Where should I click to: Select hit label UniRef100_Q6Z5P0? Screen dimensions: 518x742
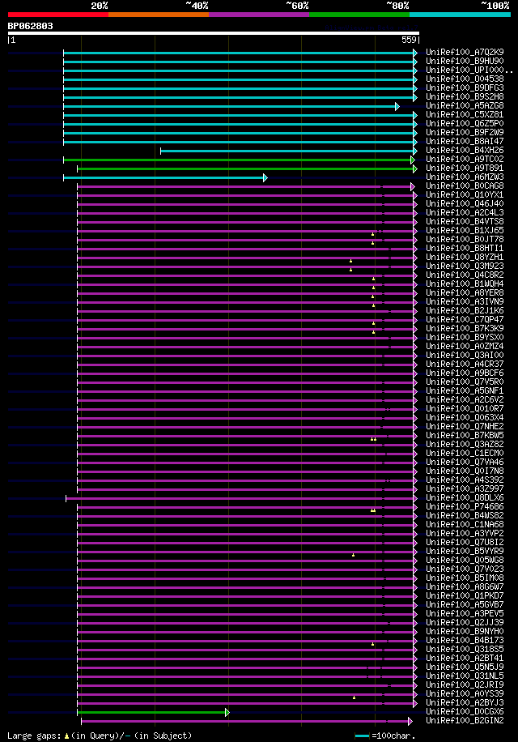(x=465, y=123)
